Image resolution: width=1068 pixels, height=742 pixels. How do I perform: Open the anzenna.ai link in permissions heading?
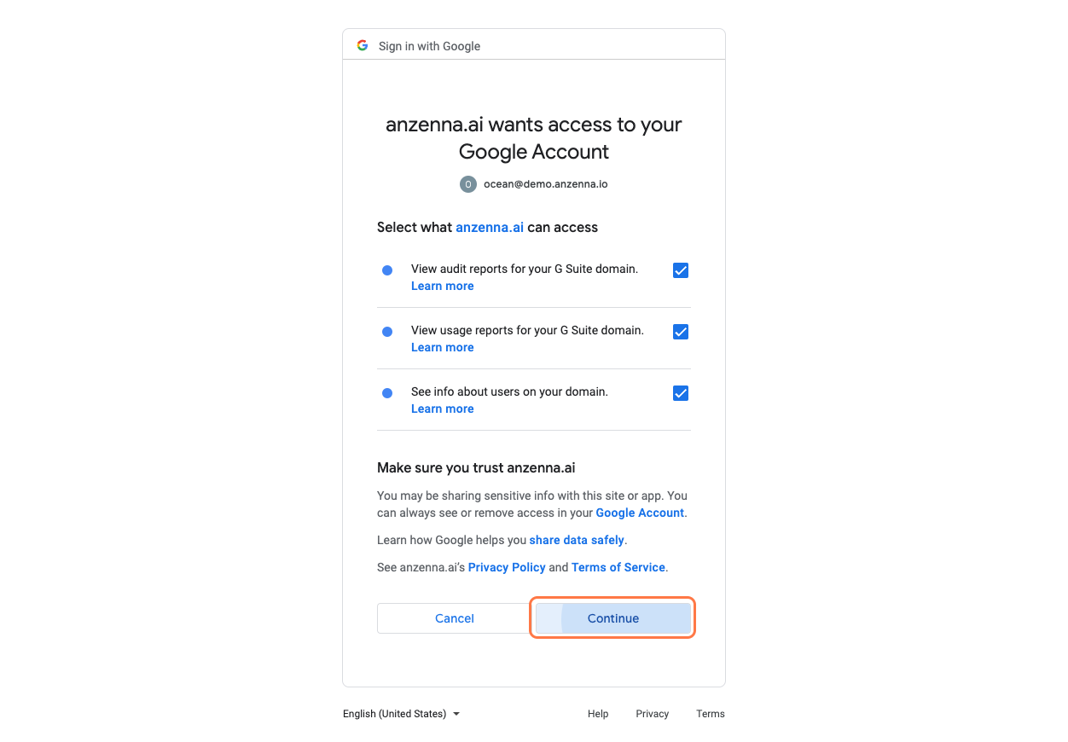490,228
